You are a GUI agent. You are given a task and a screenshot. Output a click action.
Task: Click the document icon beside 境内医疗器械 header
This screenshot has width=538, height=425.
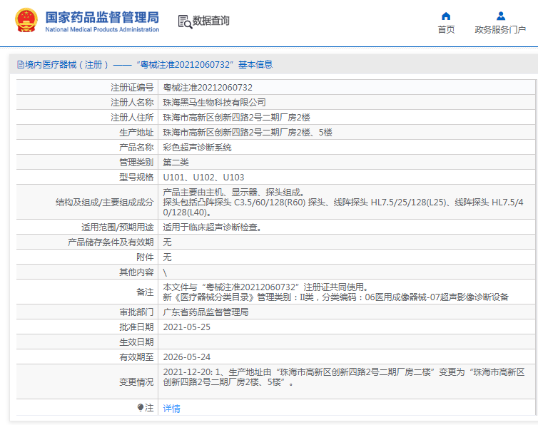[x=19, y=65]
